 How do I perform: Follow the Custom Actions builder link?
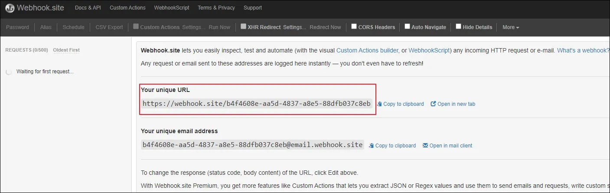(x=367, y=50)
